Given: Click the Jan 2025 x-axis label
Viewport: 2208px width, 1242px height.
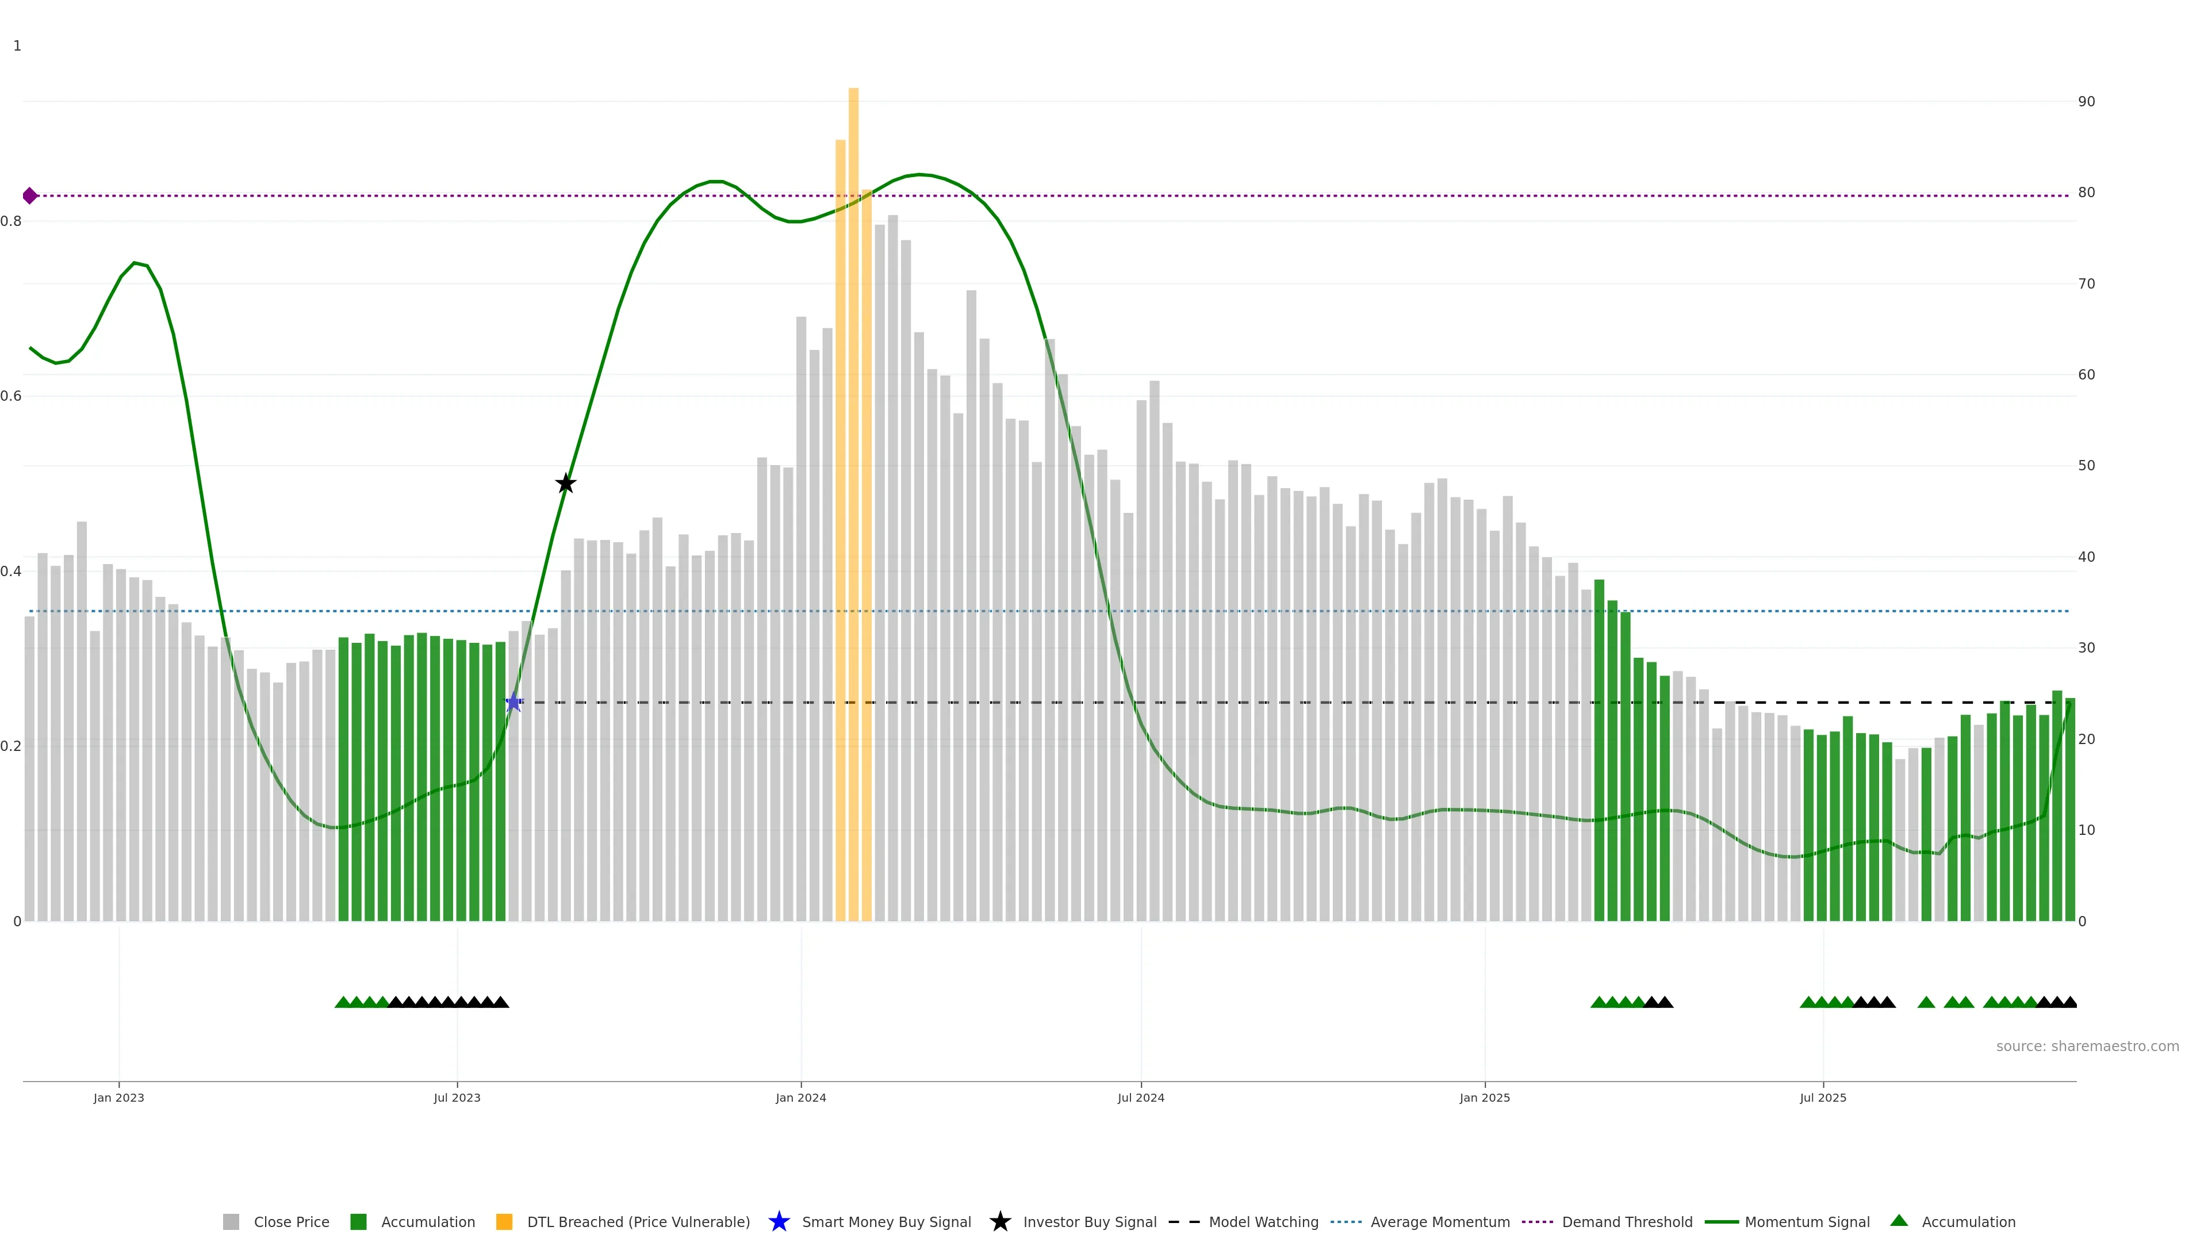Looking at the screenshot, I should coord(1485,1098).
